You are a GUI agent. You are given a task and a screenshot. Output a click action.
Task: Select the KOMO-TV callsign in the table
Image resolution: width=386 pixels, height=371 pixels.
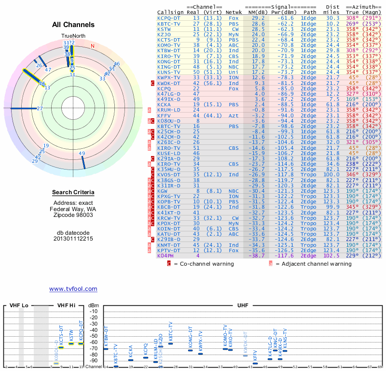(169, 45)
